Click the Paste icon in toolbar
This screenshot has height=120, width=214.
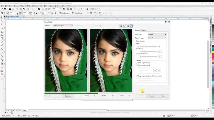(x=24, y=9)
